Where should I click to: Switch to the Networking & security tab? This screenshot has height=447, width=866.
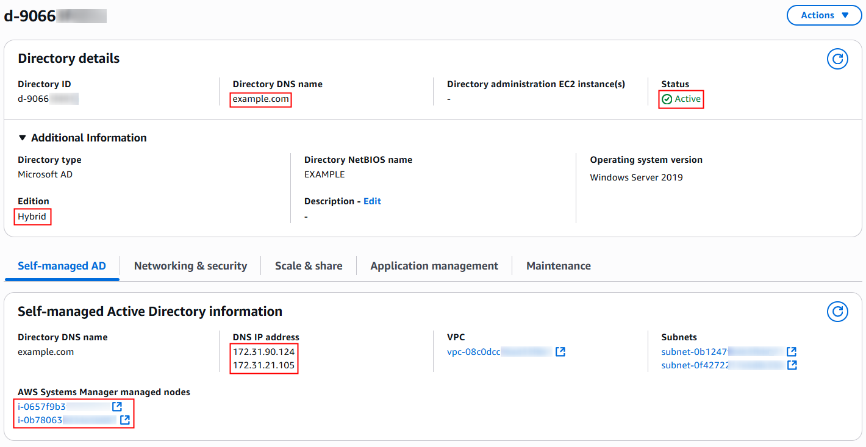pos(190,266)
